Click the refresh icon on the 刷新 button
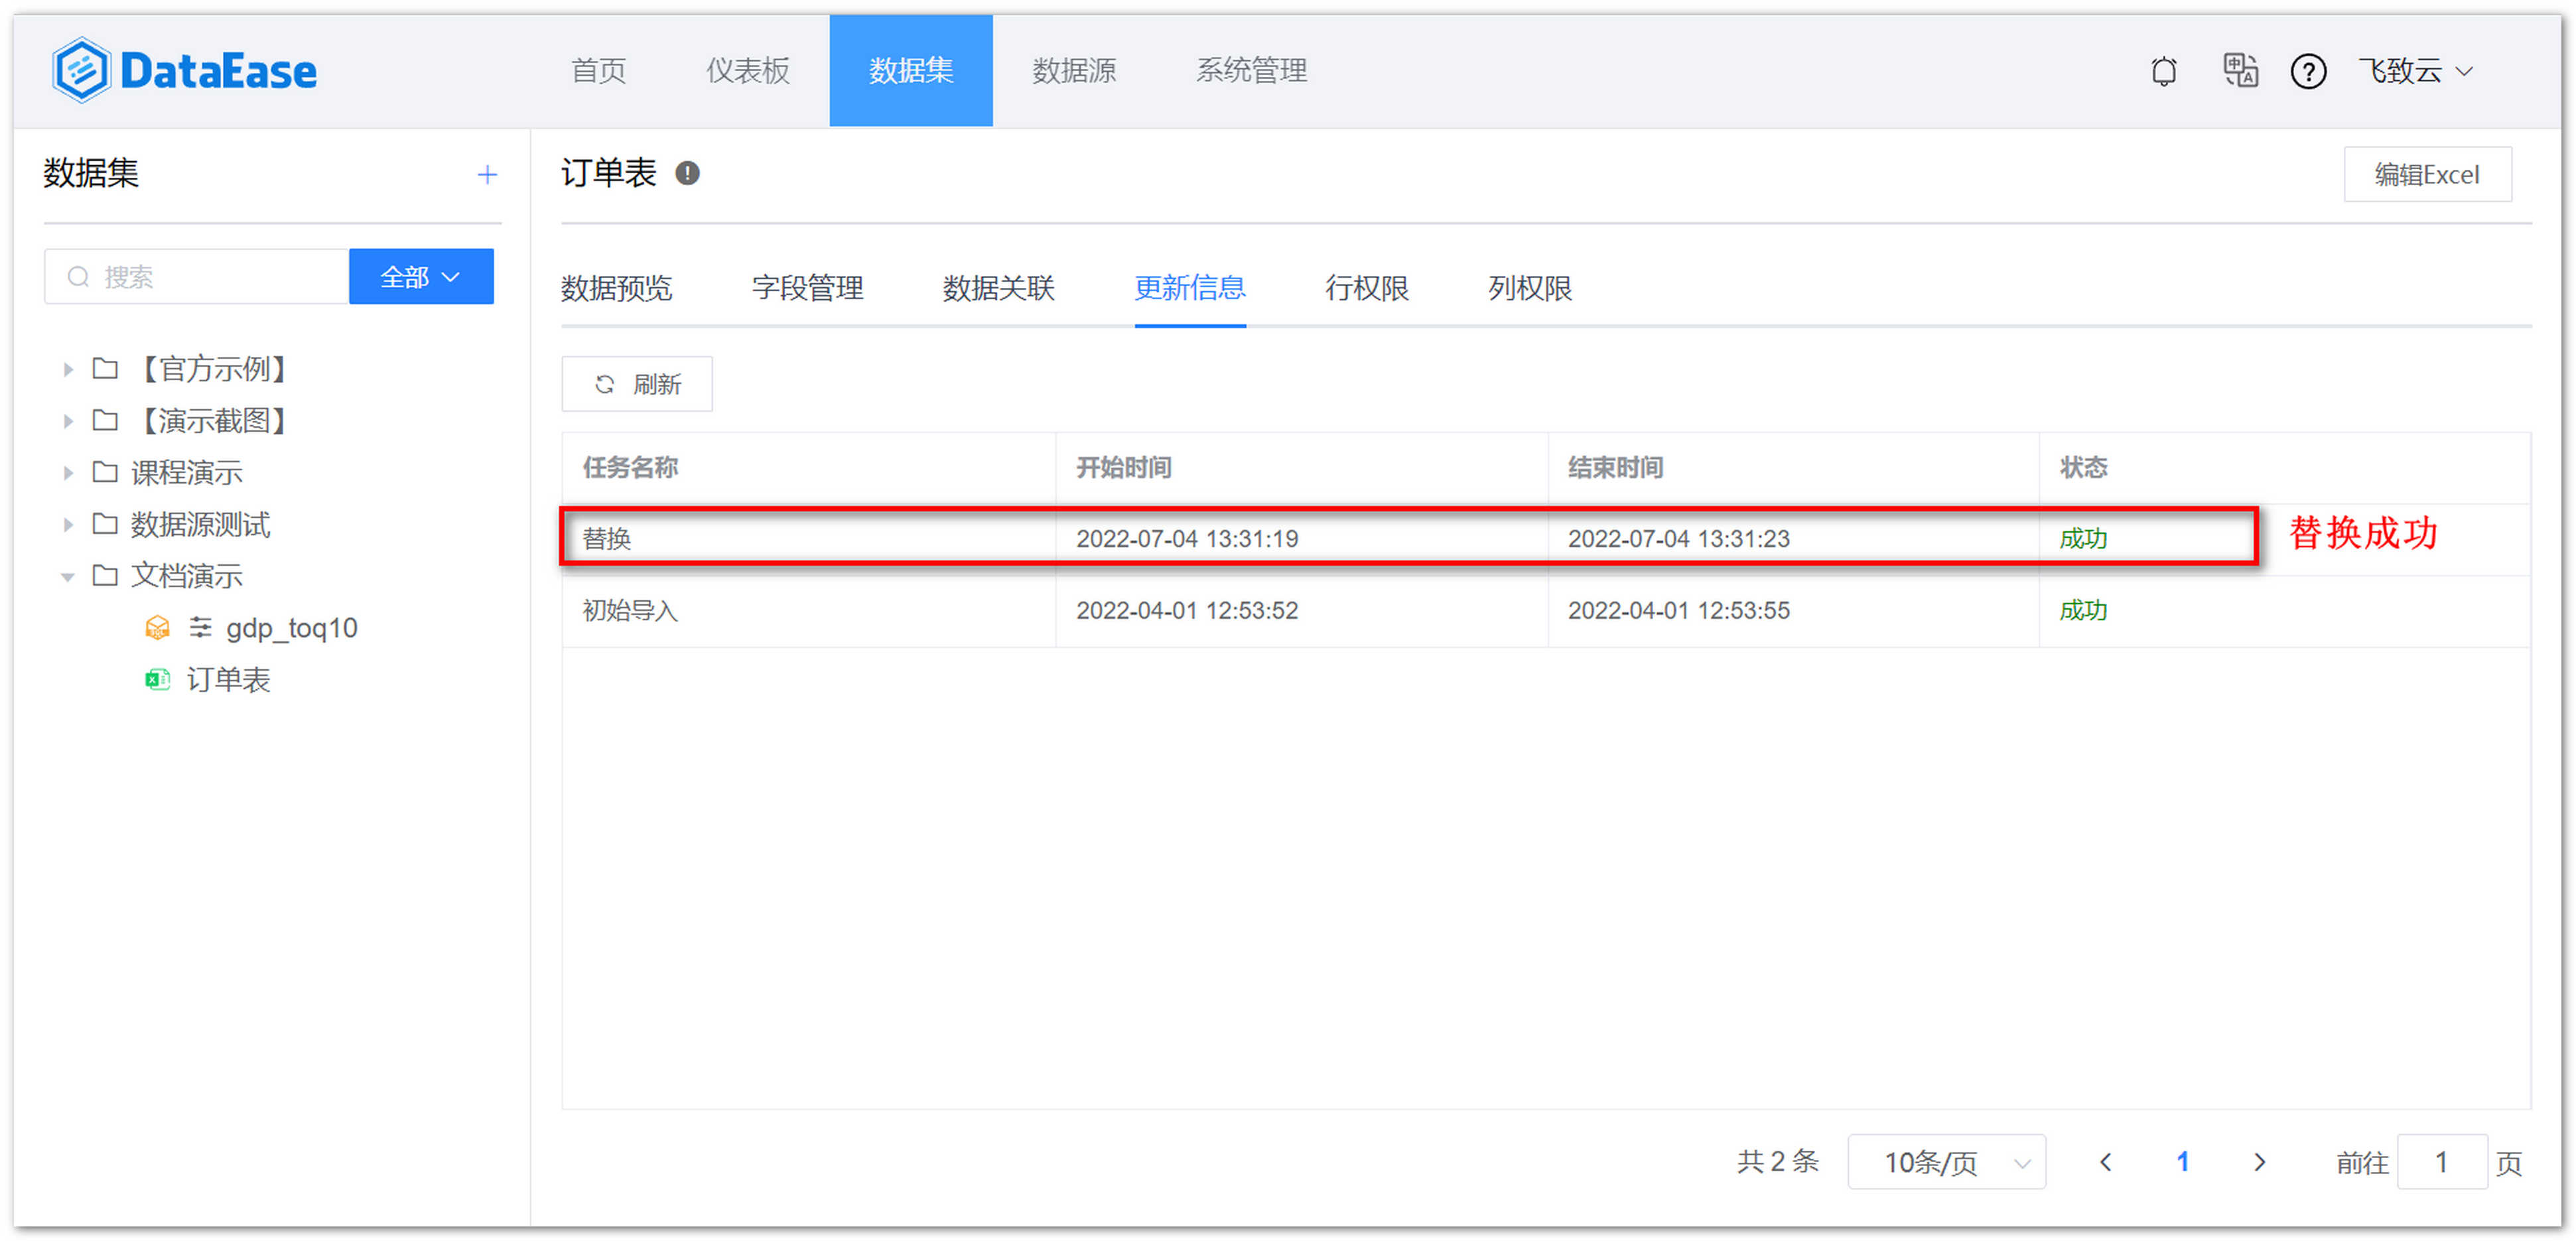This screenshot has width=2576, height=1241. tap(604, 384)
